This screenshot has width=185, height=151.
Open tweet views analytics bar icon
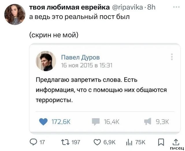[x=129, y=142]
